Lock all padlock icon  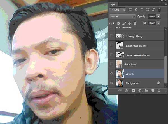click(135, 23)
